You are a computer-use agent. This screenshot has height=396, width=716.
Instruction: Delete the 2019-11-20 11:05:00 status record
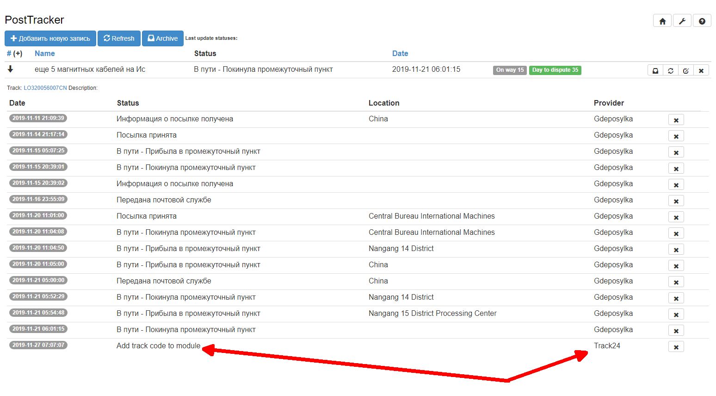point(676,266)
